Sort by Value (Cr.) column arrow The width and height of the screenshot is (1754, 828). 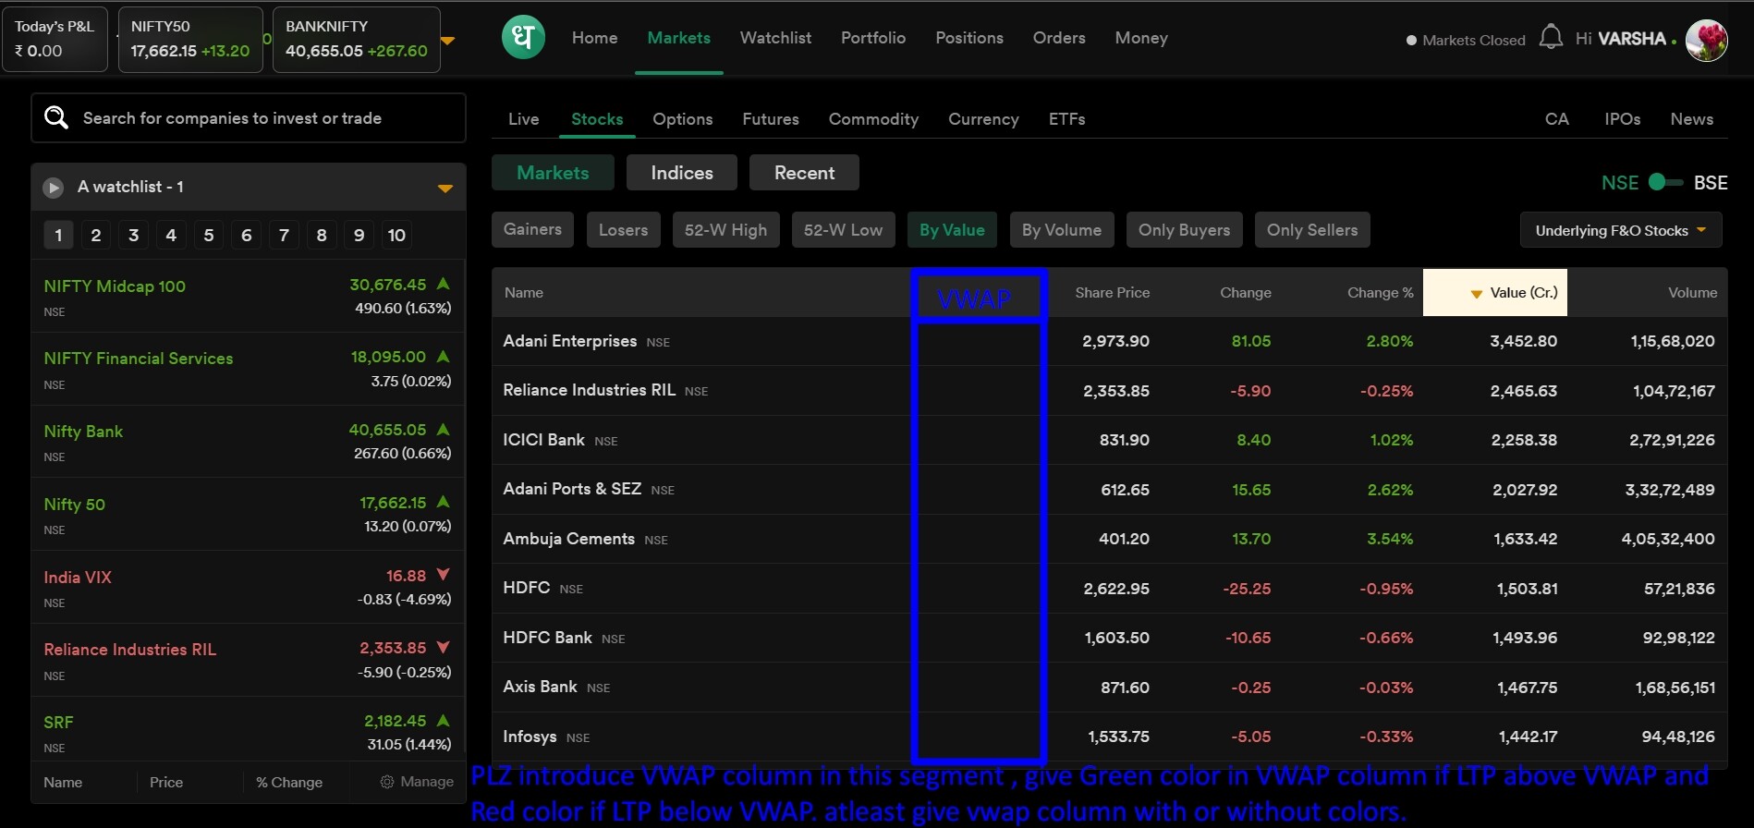tap(1476, 293)
